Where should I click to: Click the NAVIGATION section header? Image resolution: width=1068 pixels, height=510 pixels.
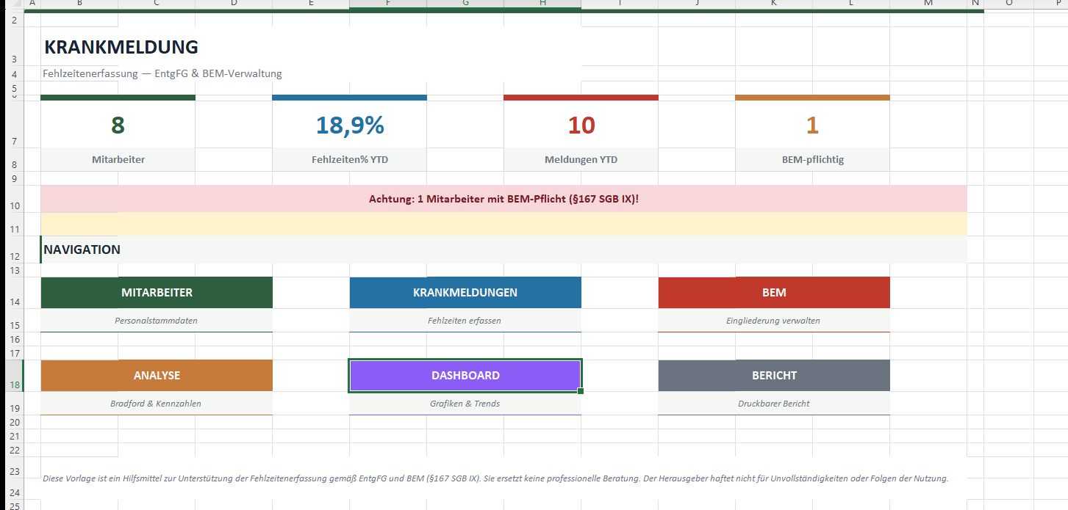(x=82, y=249)
